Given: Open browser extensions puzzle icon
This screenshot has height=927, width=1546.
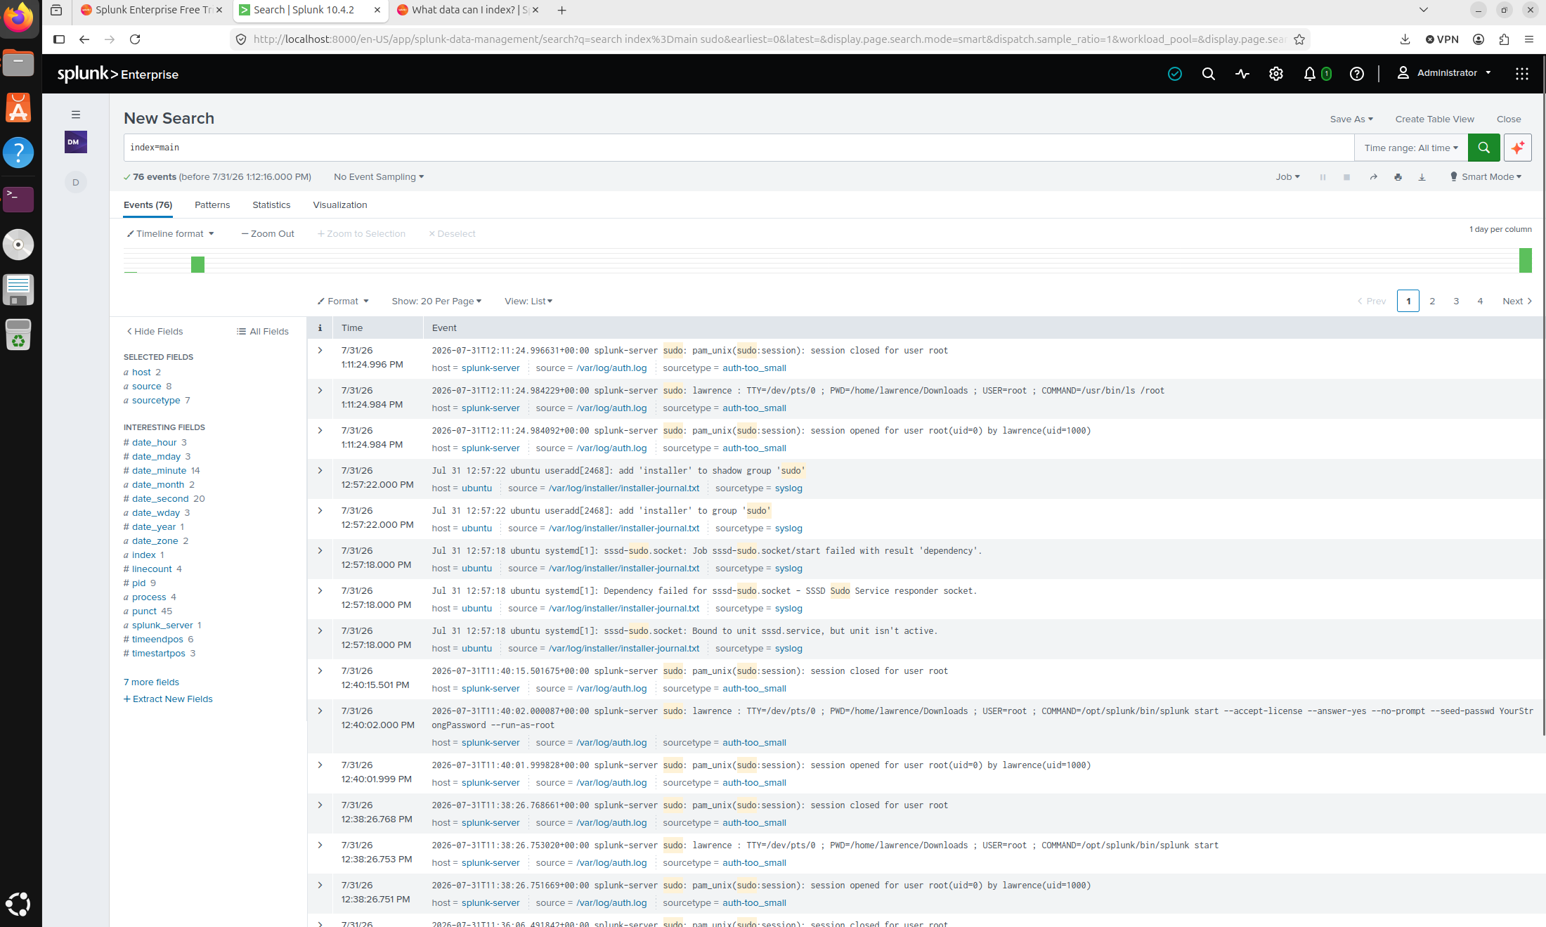Looking at the screenshot, I should coord(1504,39).
